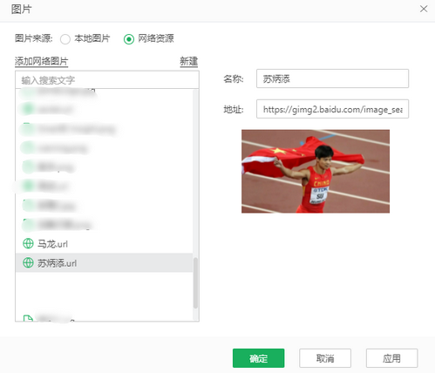Cancel using the 取消 button

coord(325,358)
